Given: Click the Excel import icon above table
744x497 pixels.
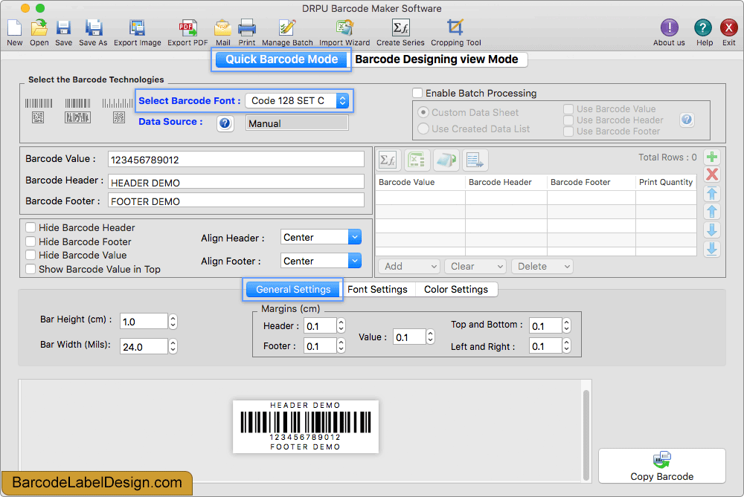Looking at the screenshot, I should 417,160.
